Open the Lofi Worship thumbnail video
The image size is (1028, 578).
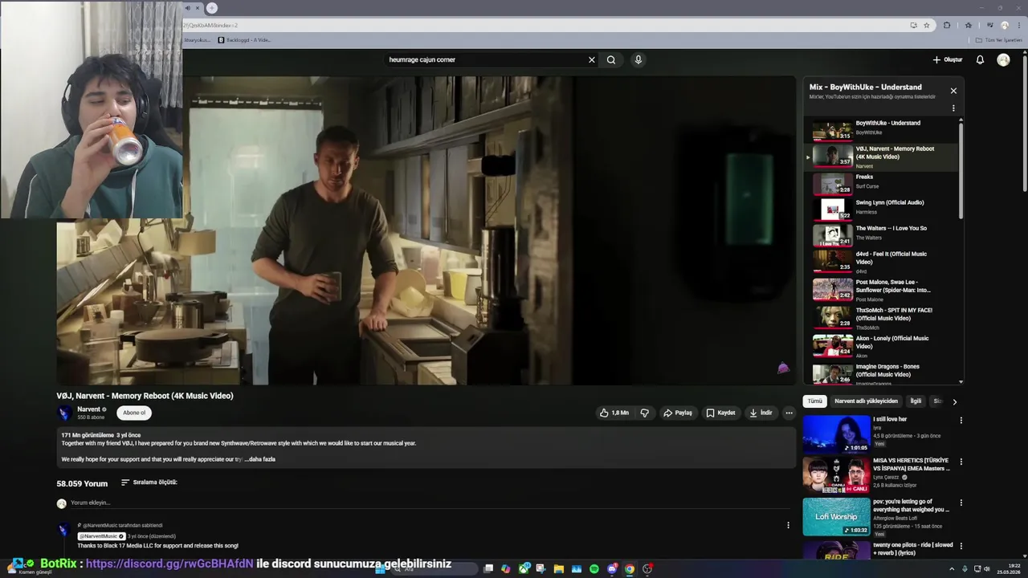pos(836,517)
